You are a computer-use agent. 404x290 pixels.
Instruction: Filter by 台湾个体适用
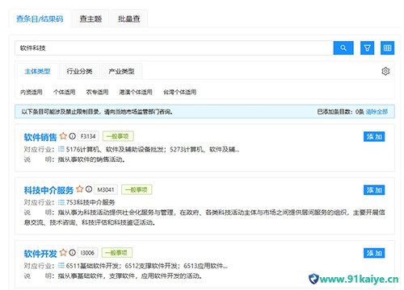pos(179,92)
